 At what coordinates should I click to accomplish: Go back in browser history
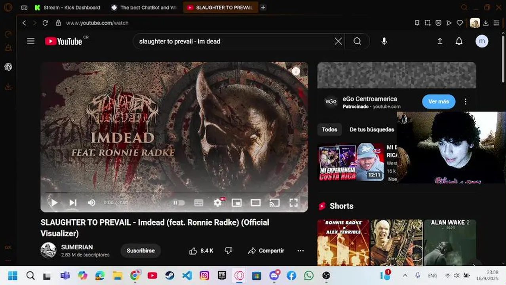(24, 23)
